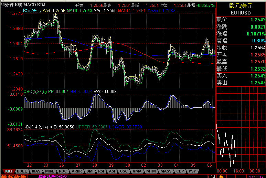Click the 震幅 0.30% quote row

pyautogui.click(x=241, y=41)
